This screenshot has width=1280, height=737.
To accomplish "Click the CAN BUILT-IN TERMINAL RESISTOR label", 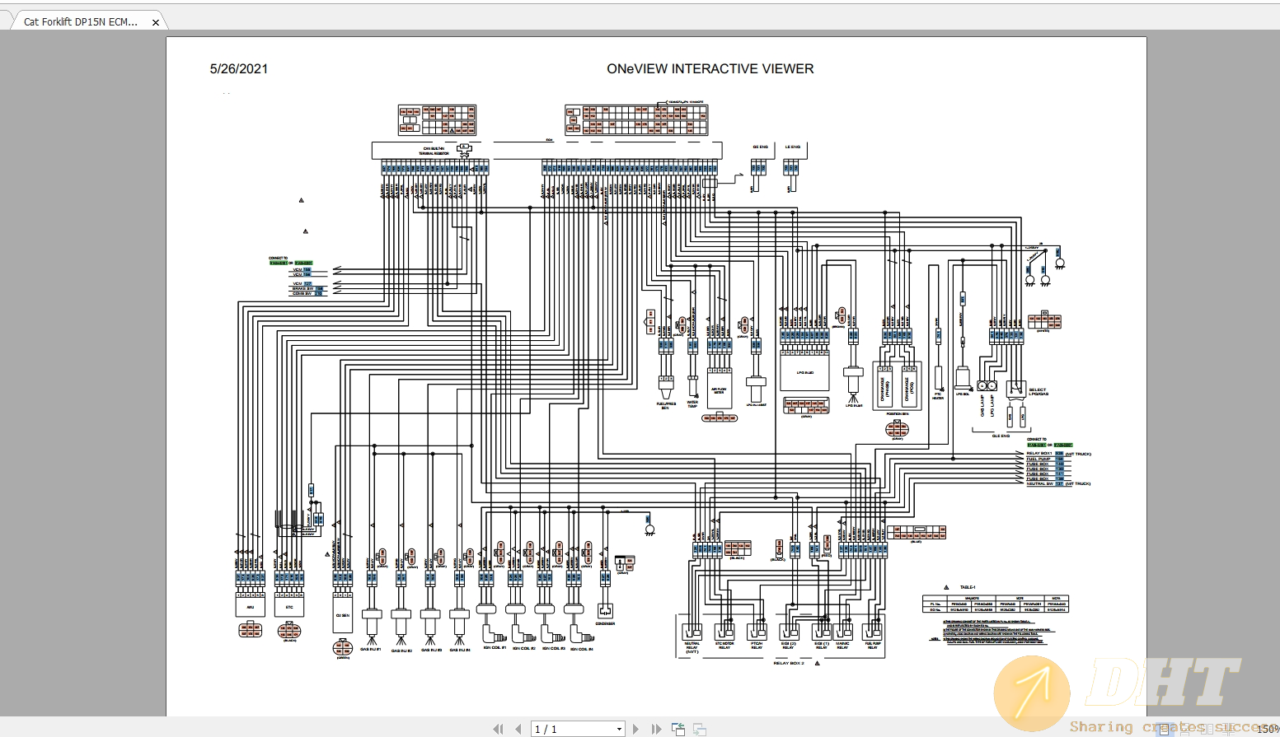I will coord(434,152).
